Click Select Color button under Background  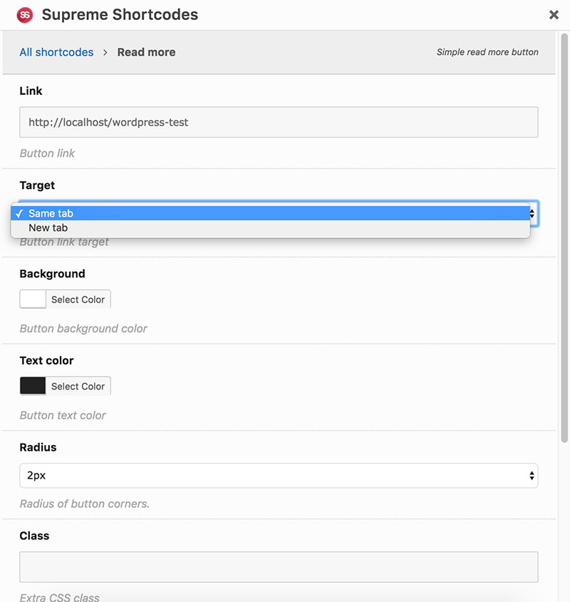[x=78, y=300]
